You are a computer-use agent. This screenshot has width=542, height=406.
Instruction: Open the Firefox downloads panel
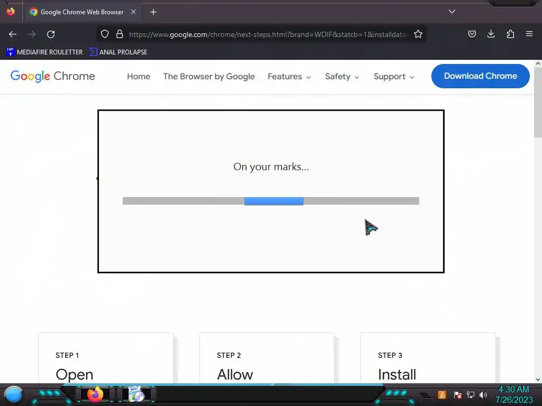click(491, 34)
